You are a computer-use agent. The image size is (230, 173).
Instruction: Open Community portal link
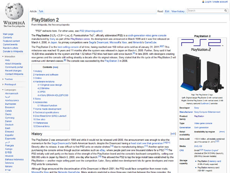[x=14, y=67]
